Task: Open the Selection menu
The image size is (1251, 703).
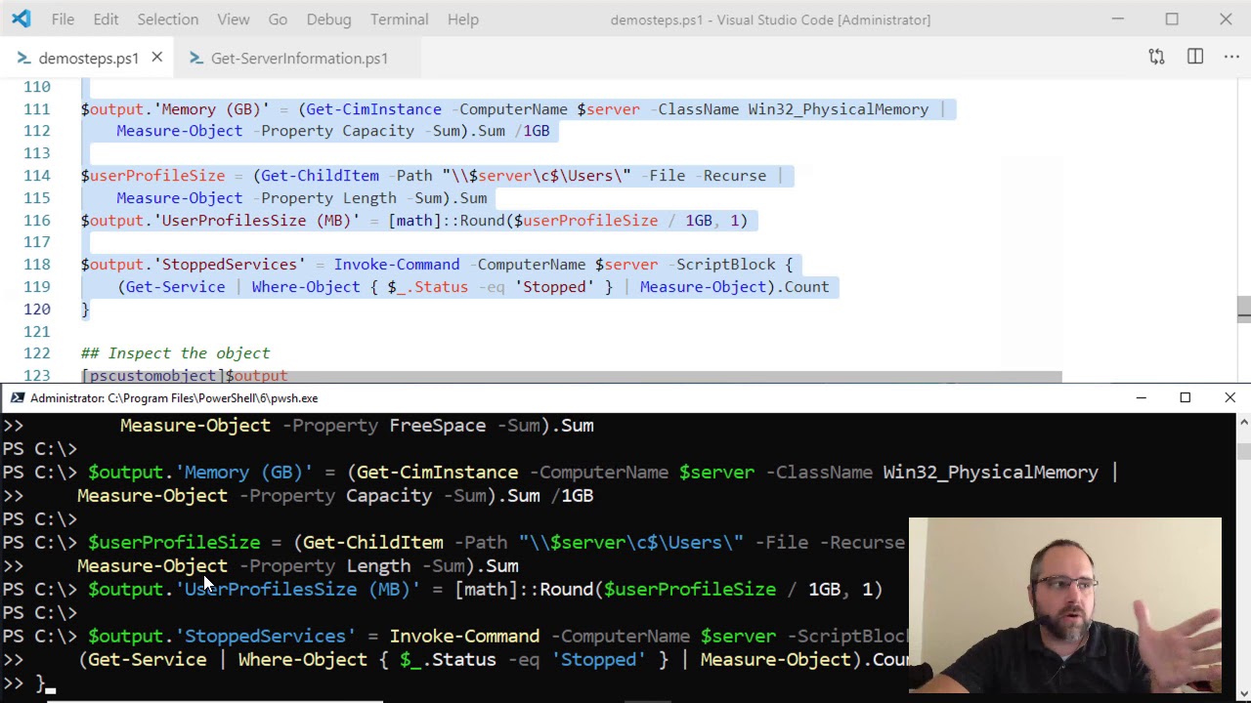Action: (x=167, y=20)
